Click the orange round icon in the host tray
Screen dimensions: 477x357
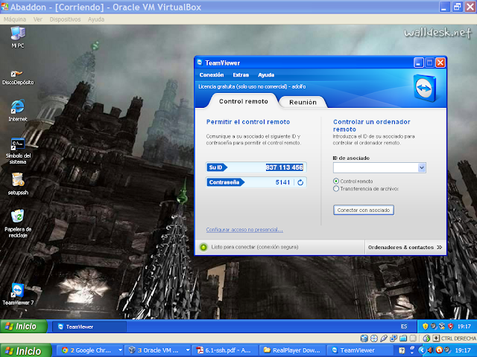(x=439, y=350)
